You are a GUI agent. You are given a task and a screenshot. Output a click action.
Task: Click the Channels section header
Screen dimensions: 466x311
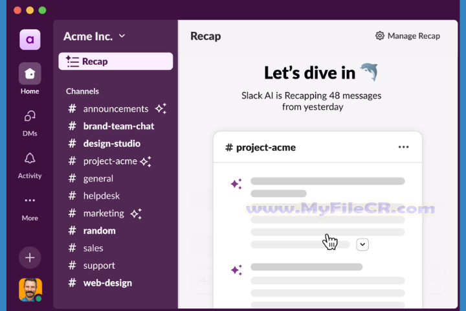[x=82, y=91]
